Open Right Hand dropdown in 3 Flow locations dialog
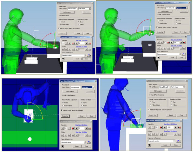Screen dimensions: 193x152 pos(184,87)
